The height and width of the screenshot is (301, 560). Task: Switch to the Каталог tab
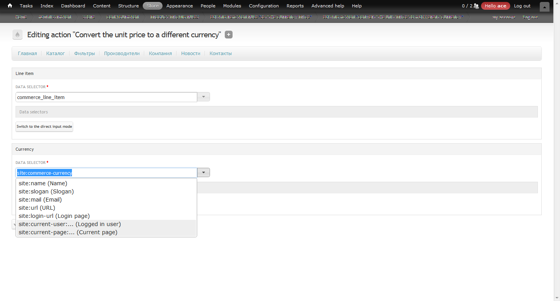[x=55, y=53]
